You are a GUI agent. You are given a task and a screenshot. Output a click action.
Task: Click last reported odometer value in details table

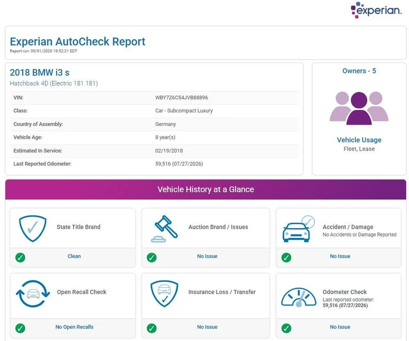(179, 164)
